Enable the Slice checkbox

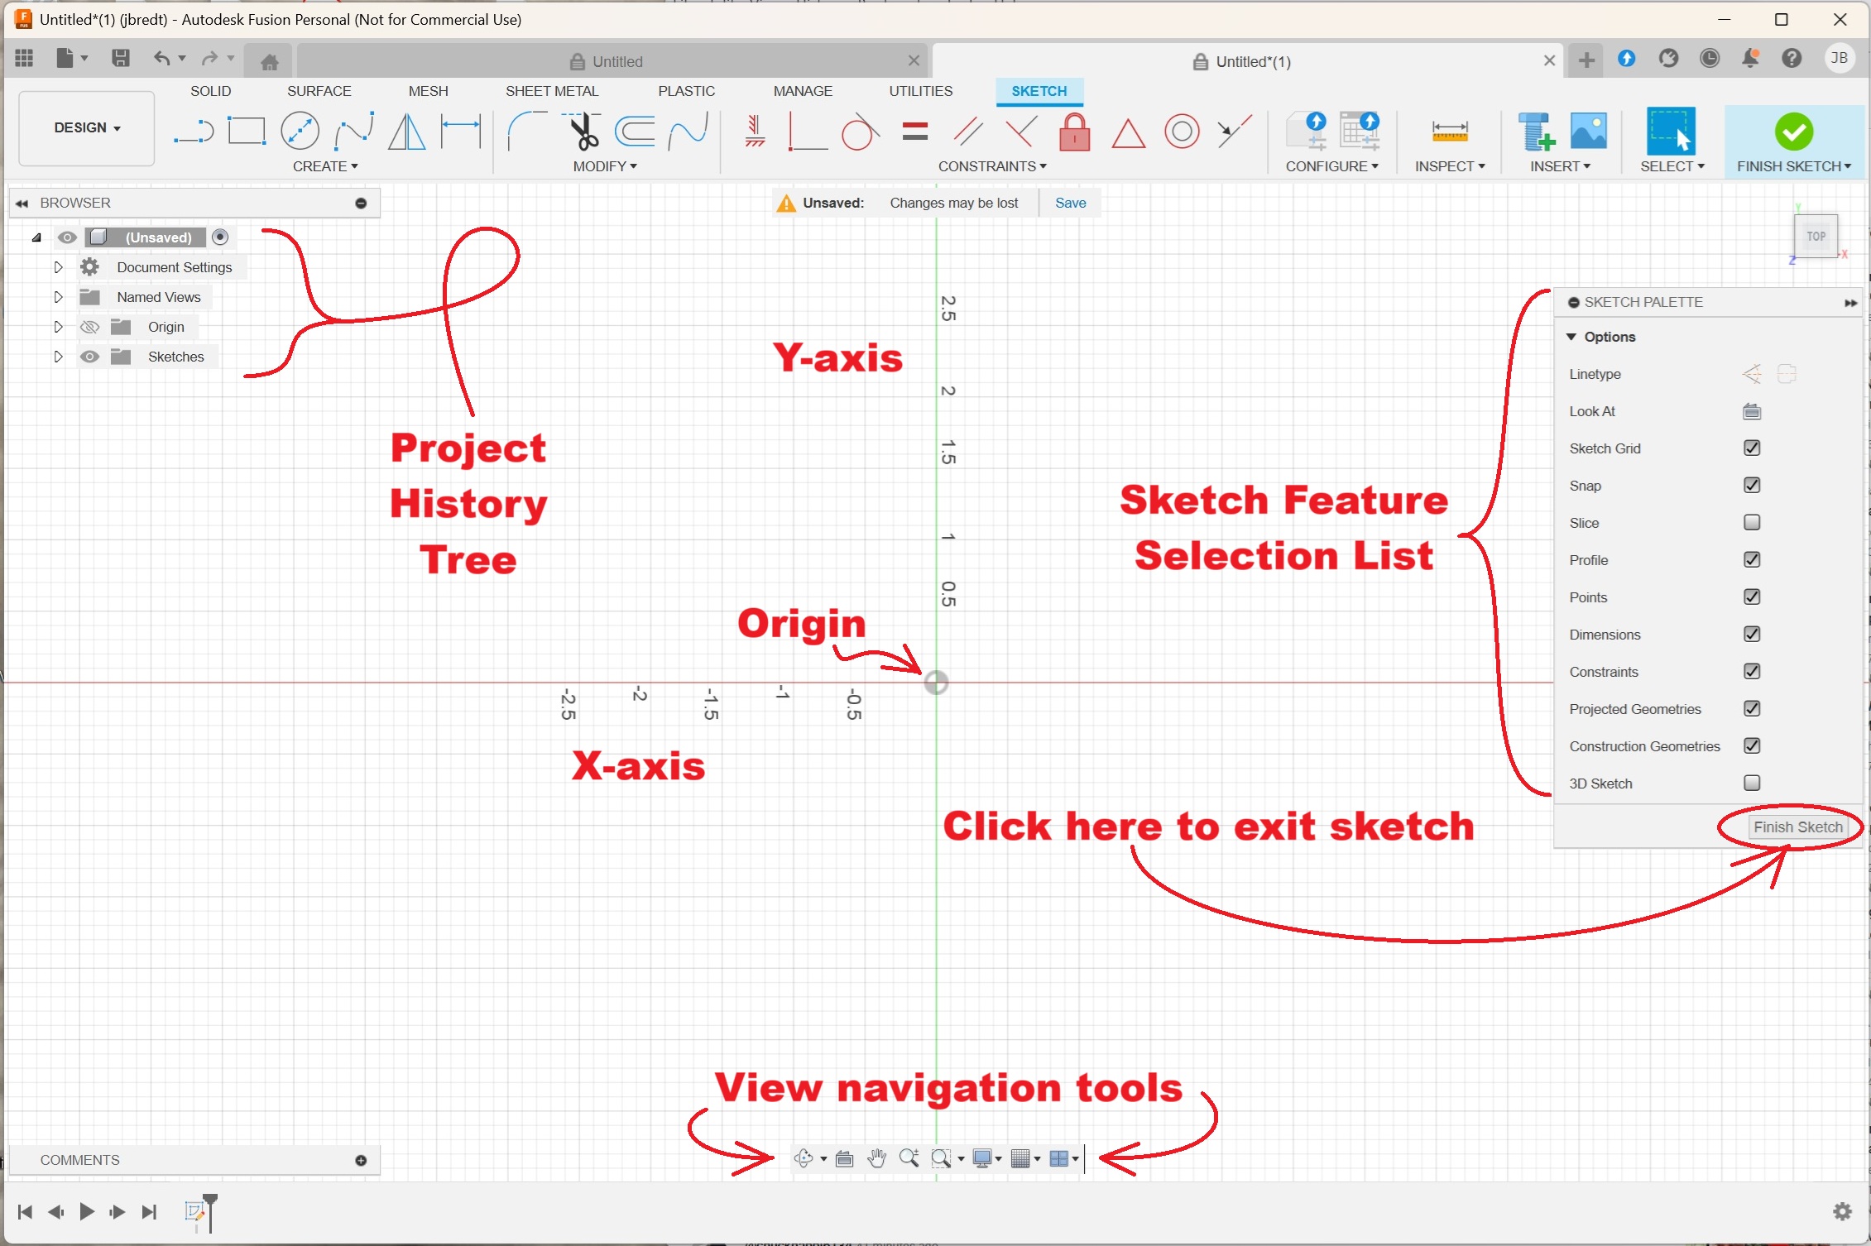pyautogui.click(x=1752, y=522)
